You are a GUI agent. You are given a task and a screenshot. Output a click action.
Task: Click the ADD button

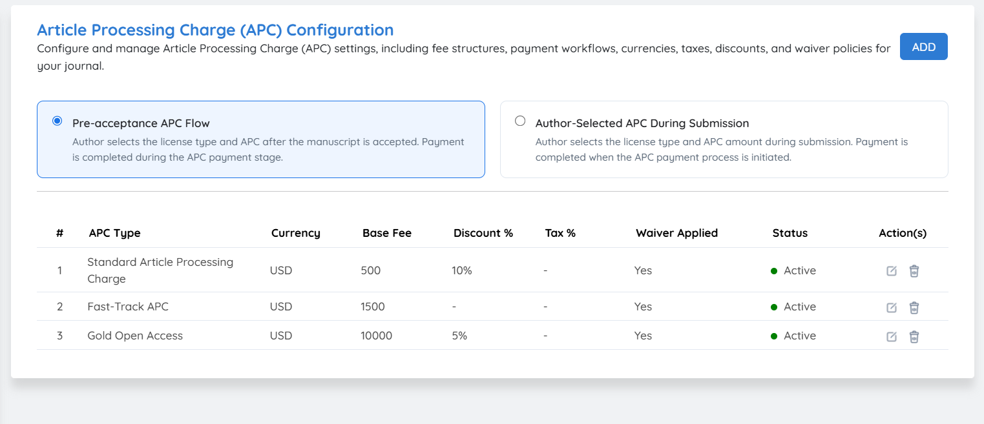pos(924,46)
